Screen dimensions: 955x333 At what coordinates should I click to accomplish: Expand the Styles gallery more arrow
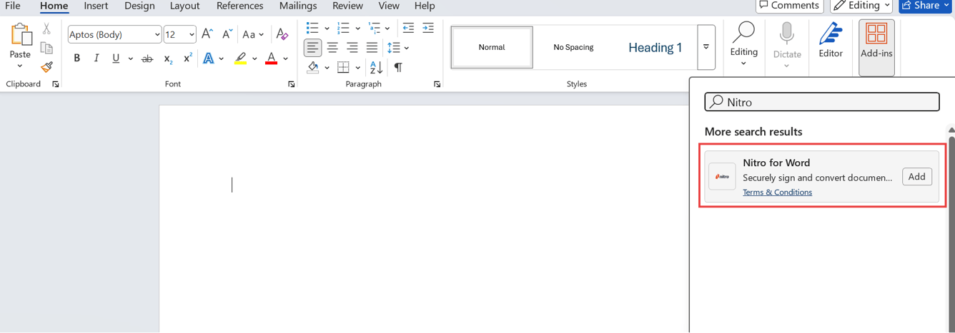point(706,47)
